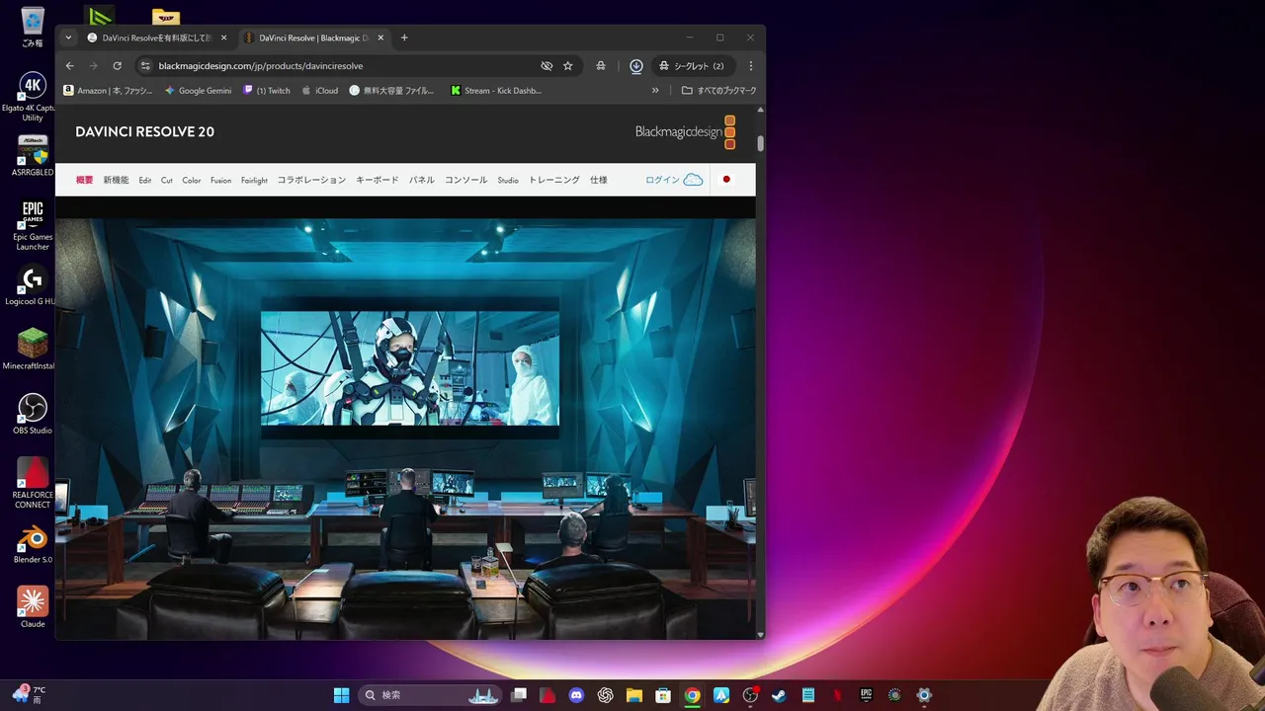Click the ログイン cloud login link
The width and height of the screenshot is (1265, 711).
coord(674,180)
